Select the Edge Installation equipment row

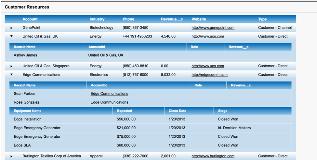[151, 119]
